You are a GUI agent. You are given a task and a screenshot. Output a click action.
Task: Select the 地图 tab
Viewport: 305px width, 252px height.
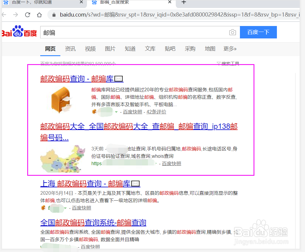click(x=210, y=49)
